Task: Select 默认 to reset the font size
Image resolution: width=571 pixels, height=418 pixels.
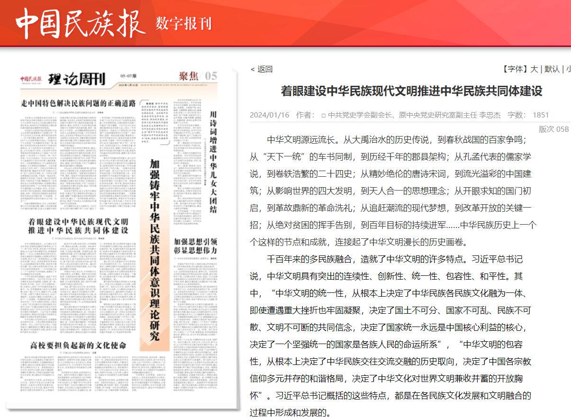Action: [x=551, y=69]
